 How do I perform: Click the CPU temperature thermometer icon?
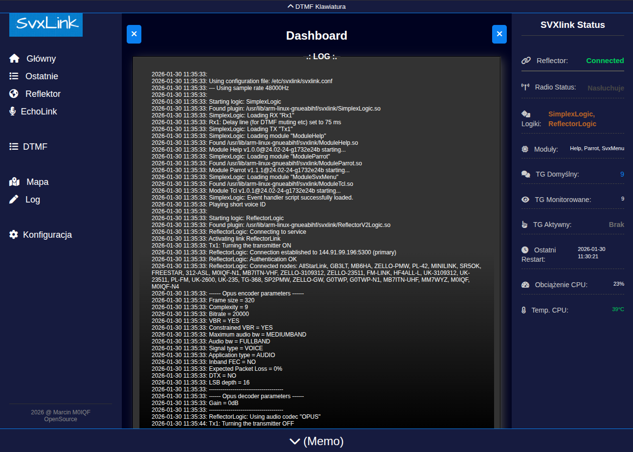pyautogui.click(x=523, y=310)
